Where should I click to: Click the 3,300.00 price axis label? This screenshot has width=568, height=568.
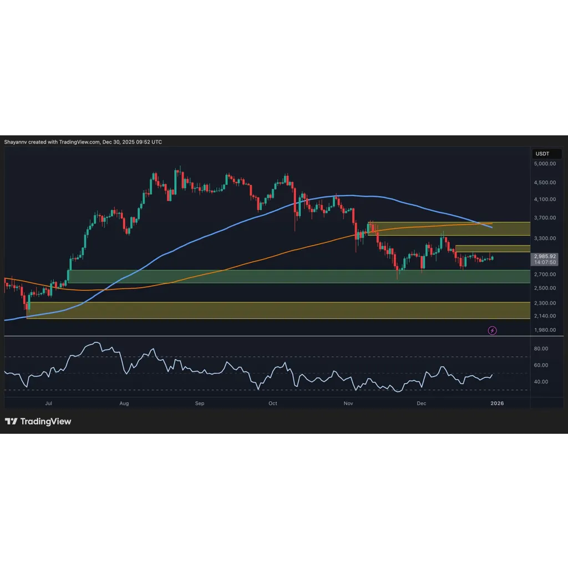tap(545, 239)
